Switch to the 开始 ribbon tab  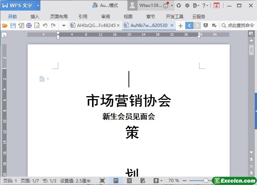12,16
